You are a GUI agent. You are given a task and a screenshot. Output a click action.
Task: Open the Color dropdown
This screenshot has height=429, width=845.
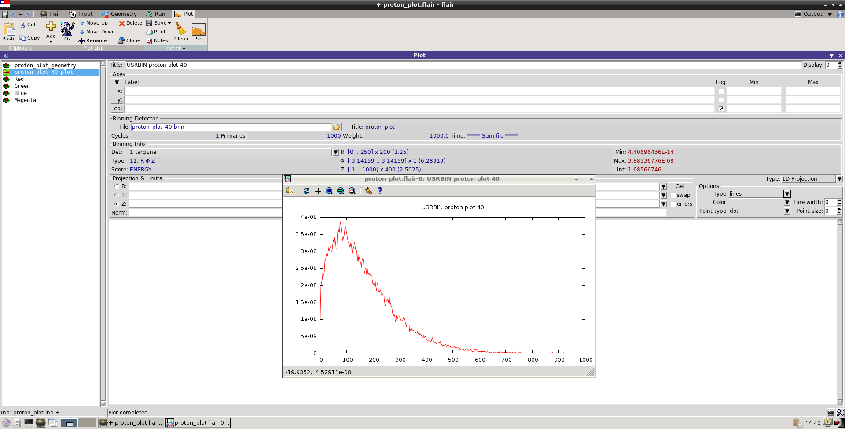point(787,202)
